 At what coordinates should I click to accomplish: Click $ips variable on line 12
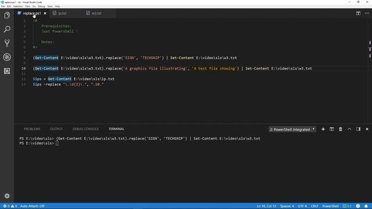[37, 79]
